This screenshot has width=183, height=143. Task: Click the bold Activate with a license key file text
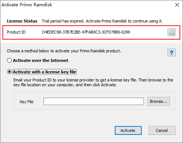[45, 72]
